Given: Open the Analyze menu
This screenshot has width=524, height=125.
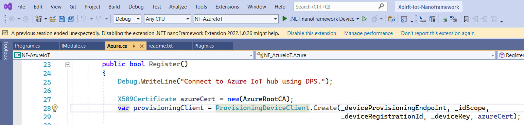Looking at the screenshot, I should [x=178, y=6].
